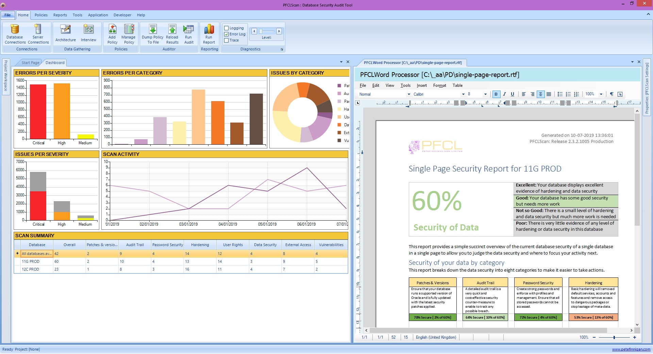Expand the Diagnostics group launcher

coord(282,49)
